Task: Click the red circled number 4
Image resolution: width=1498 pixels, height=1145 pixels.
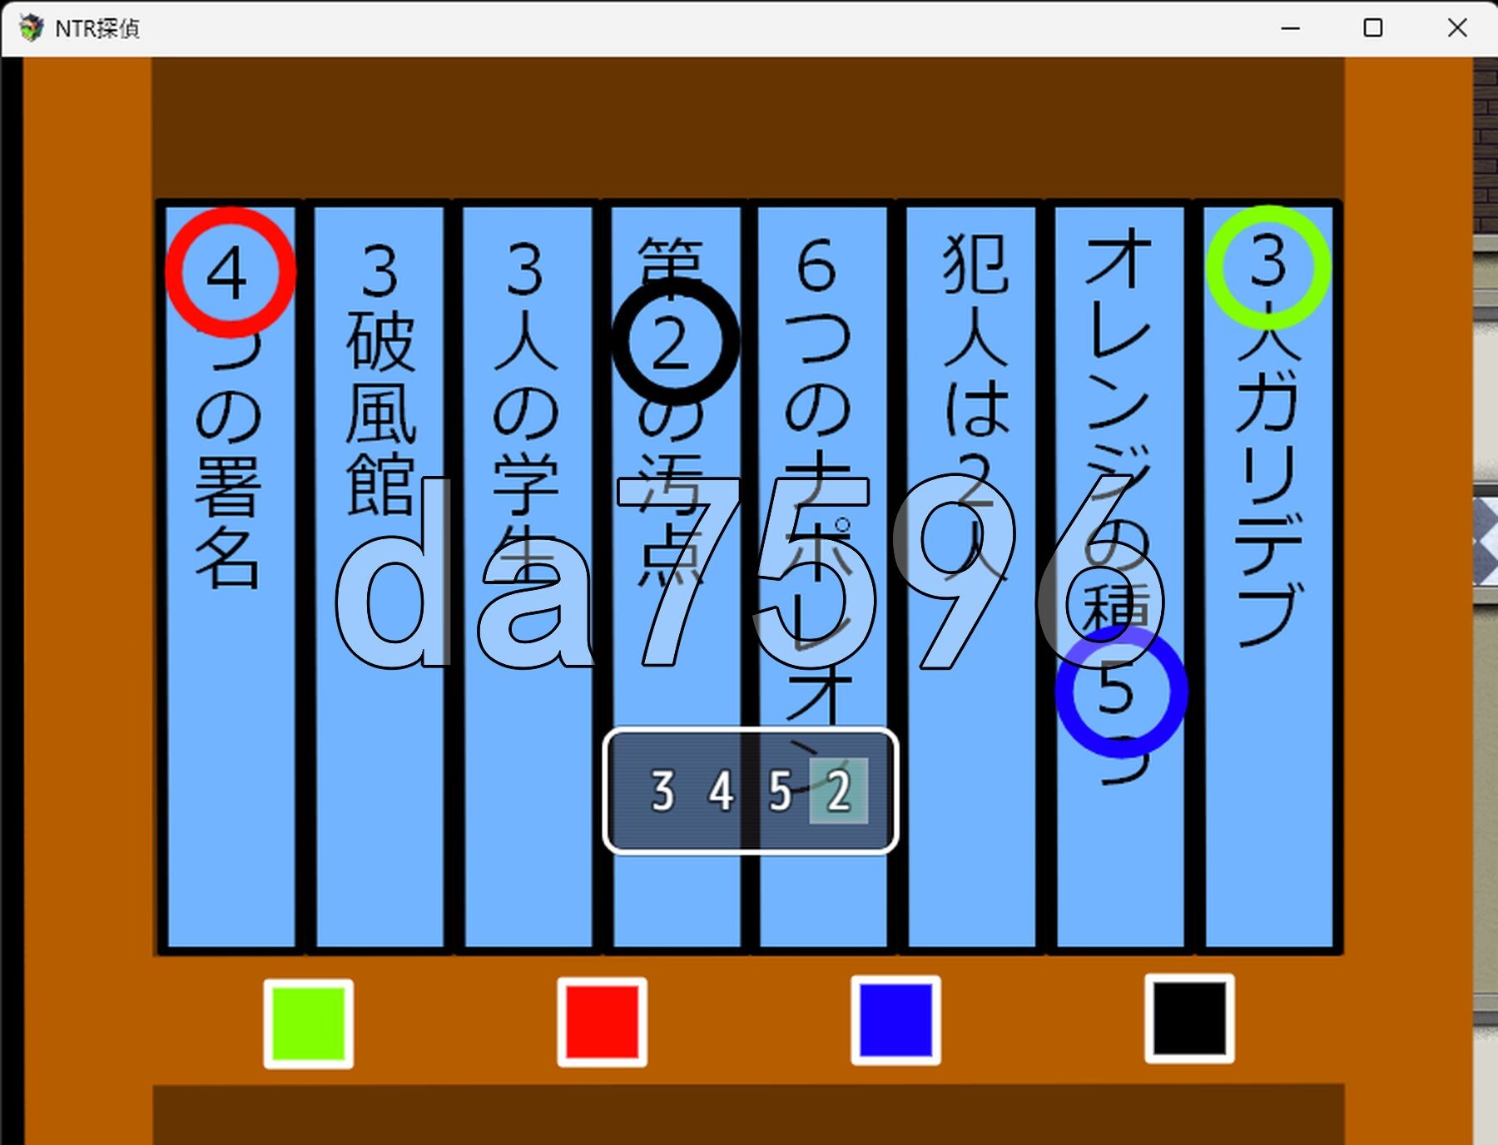Action: pyautogui.click(x=230, y=272)
